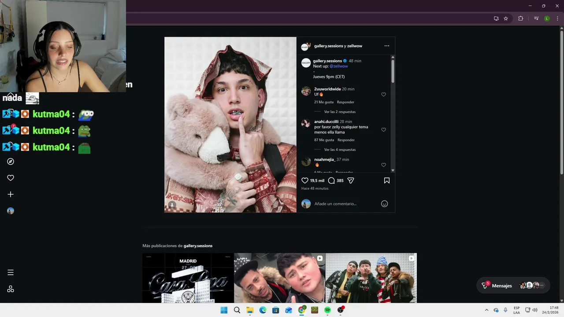Image resolution: width=564 pixels, height=317 pixels.
Task: Open the microphone tray icon
Action: click(505, 310)
